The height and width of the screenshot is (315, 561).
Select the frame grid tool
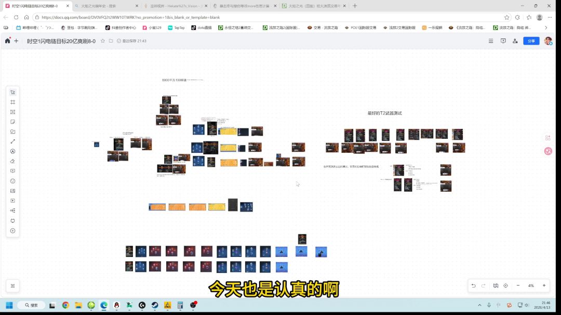click(13, 102)
